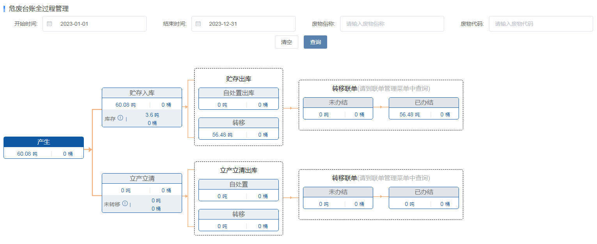Click the info icon next to 未转移

(x=125, y=203)
